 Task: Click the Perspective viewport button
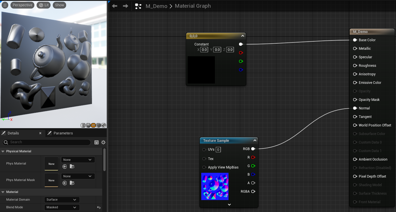click(x=22, y=5)
